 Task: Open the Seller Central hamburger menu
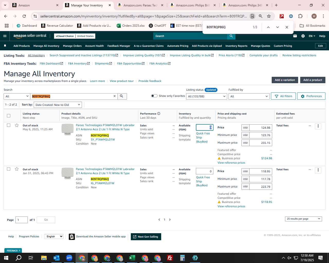click(x=5, y=36)
